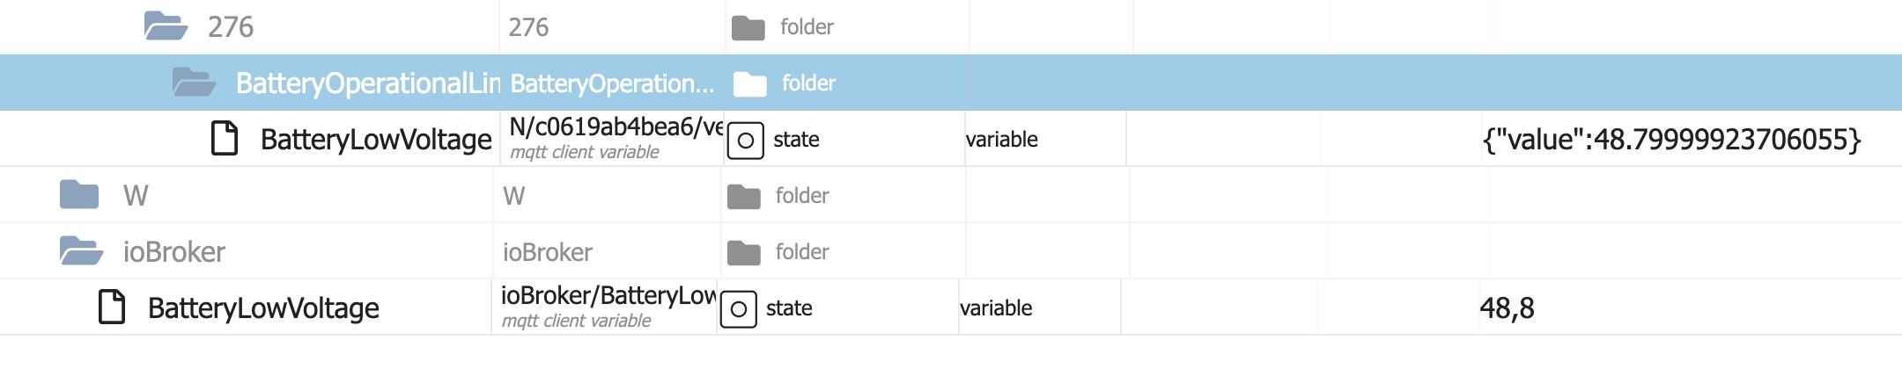
Task: Click file icon of first BatteryLowVoltage
Action: point(225,139)
